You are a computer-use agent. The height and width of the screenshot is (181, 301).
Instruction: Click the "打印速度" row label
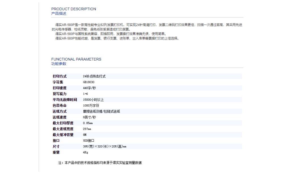point(60,88)
